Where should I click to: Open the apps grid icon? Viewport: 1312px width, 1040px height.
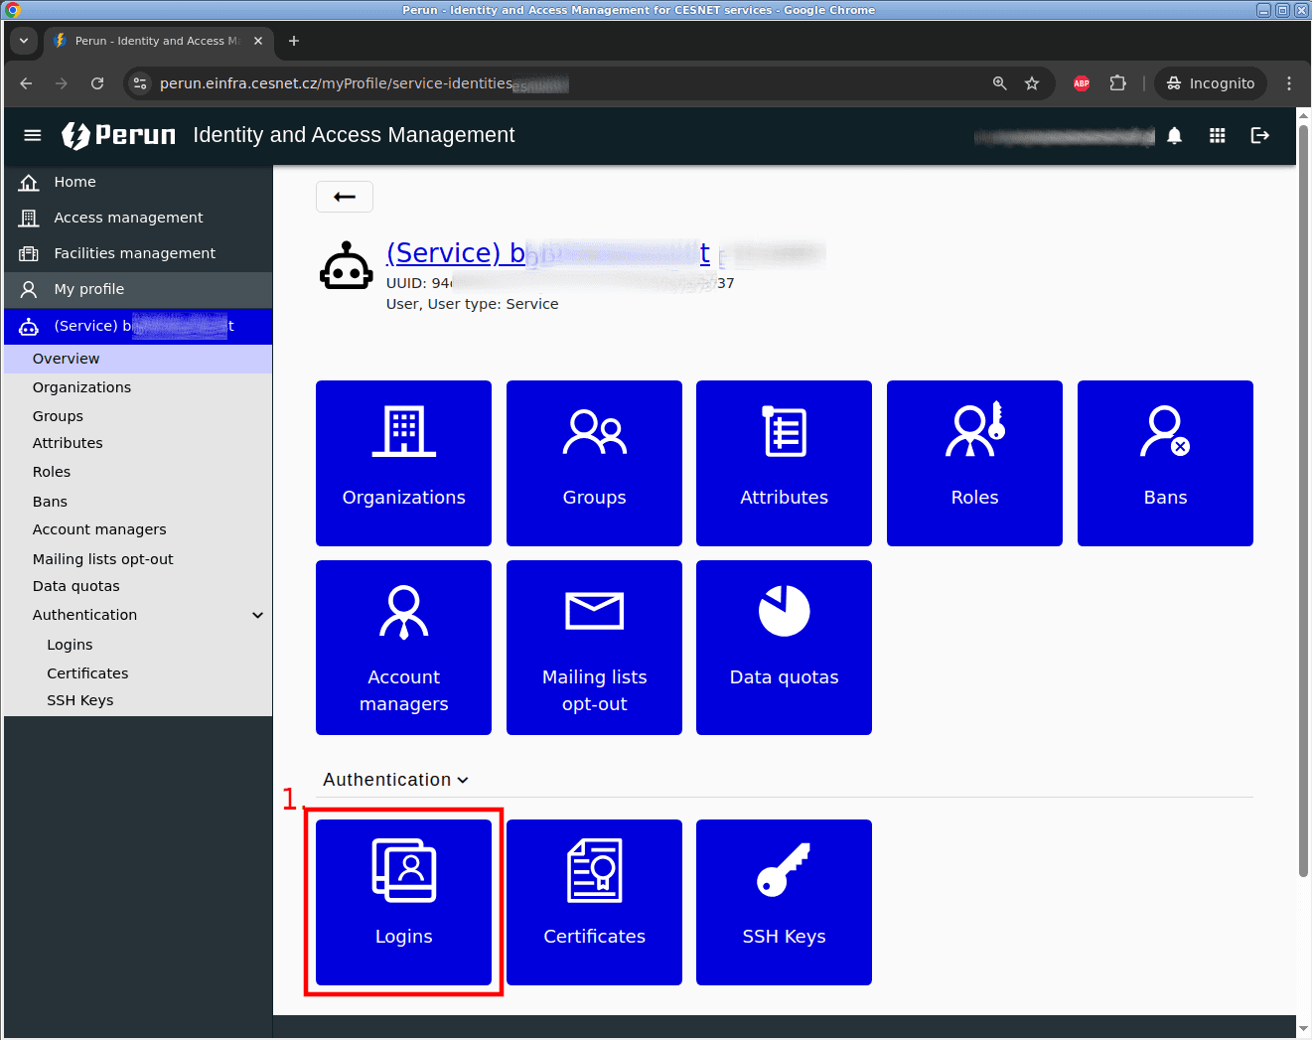pos(1217,135)
